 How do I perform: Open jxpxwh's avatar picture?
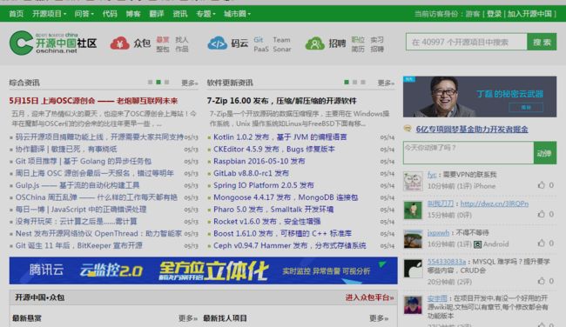point(413,239)
